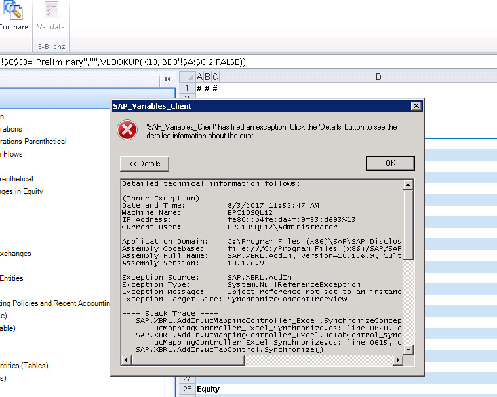Select the 'Flows' tree entry
Screen dimensions: 497x397
point(11,154)
